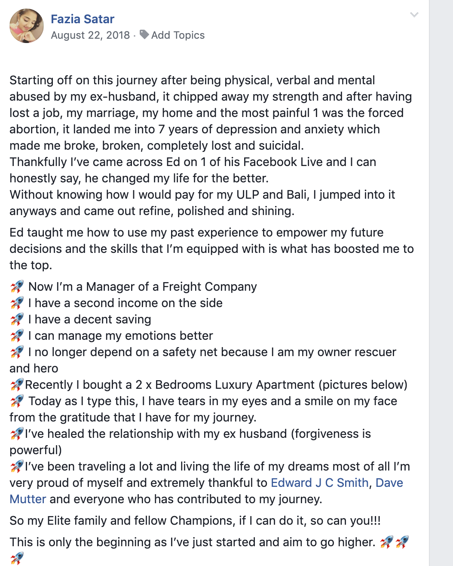This screenshot has height=566, width=453.
Task: Click rocket emoji before 'Now I'm a Manager'
Action: coord(17,286)
